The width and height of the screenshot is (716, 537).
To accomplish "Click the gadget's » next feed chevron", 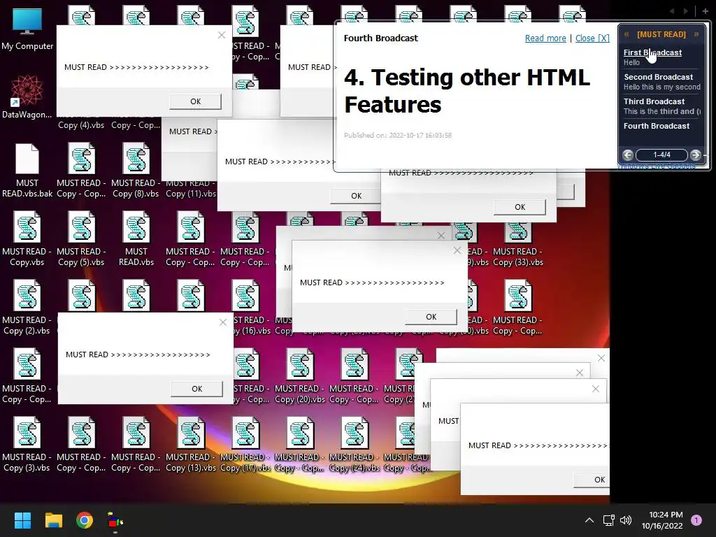I will pos(696,34).
